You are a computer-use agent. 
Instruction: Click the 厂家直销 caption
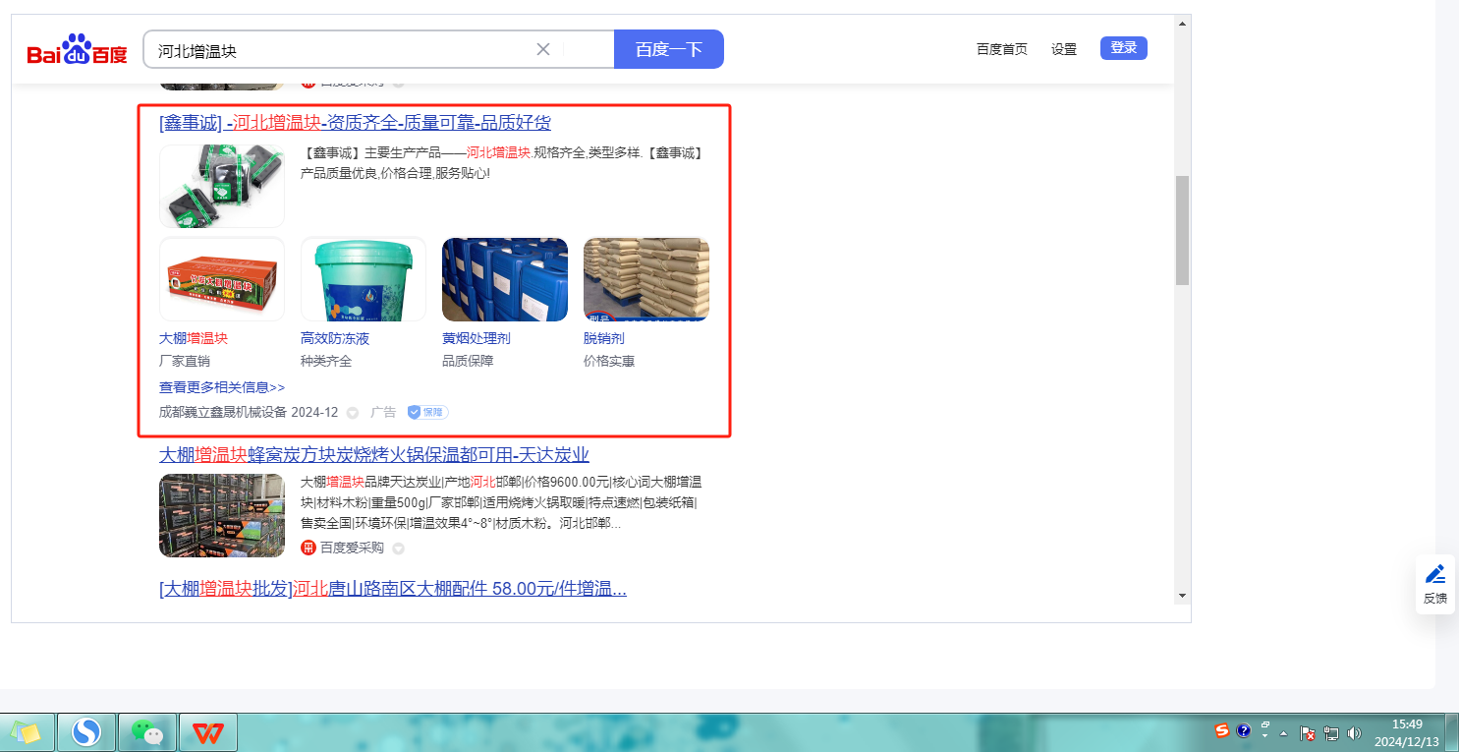pos(185,361)
